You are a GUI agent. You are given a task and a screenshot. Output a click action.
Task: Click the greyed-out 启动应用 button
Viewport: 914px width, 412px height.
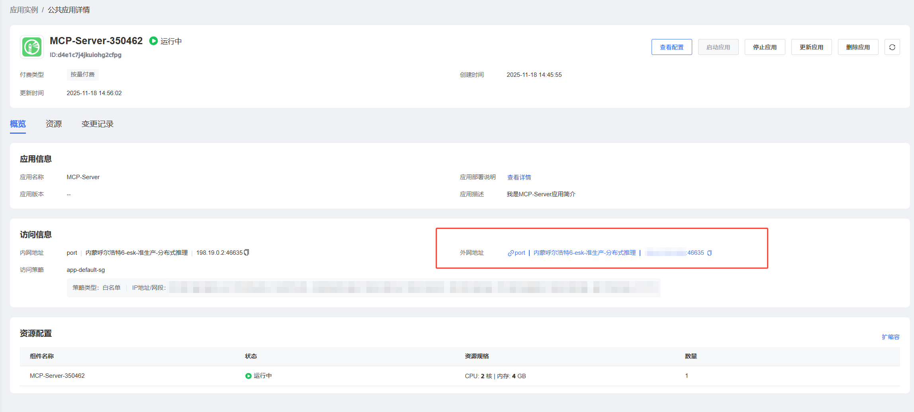pos(718,47)
